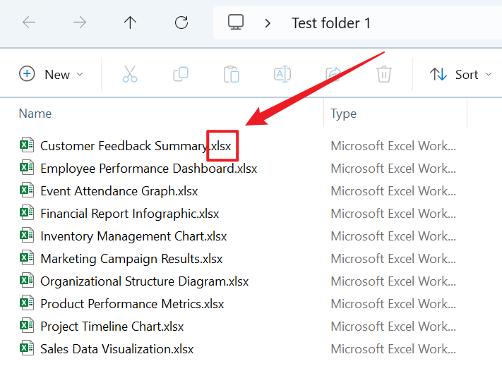Click the Rename icon in toolbar
502x378 pixels.
tap(282, 74)
